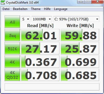Select the Seq read result 62.01
104x94 pixels.
(40, 35)
